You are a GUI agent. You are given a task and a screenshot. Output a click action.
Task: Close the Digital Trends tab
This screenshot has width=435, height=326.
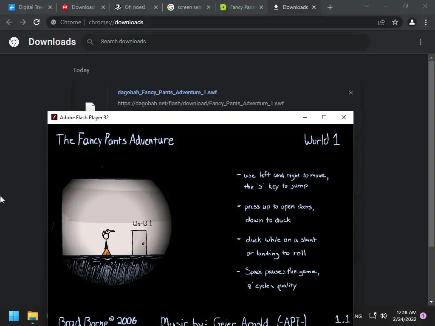point(50,7)
